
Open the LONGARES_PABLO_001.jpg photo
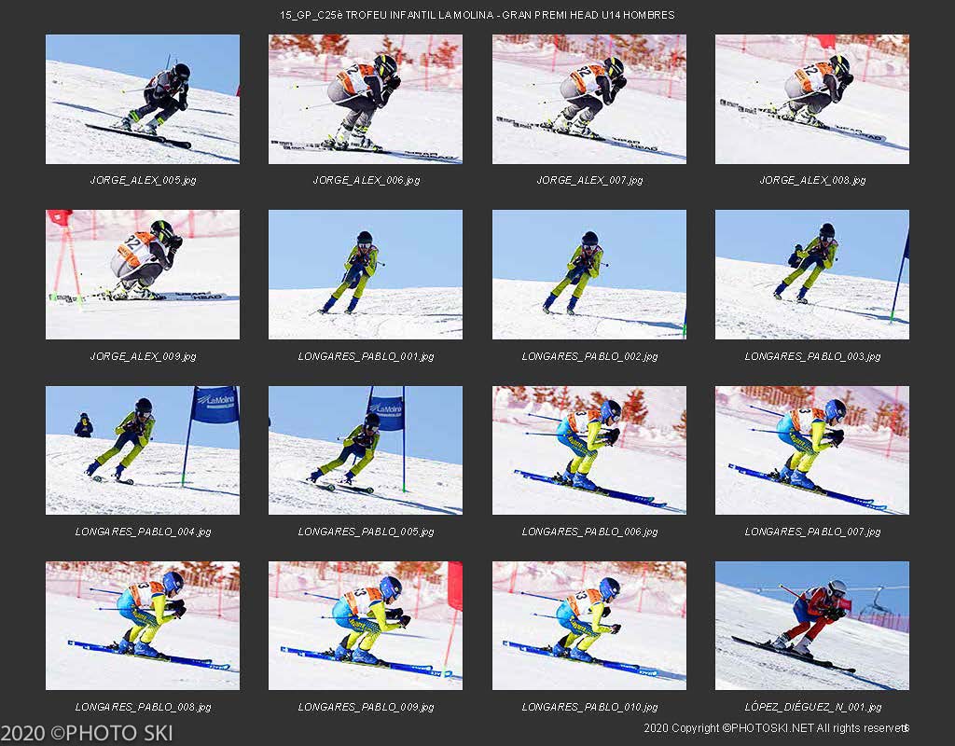(x=366, y=275)
